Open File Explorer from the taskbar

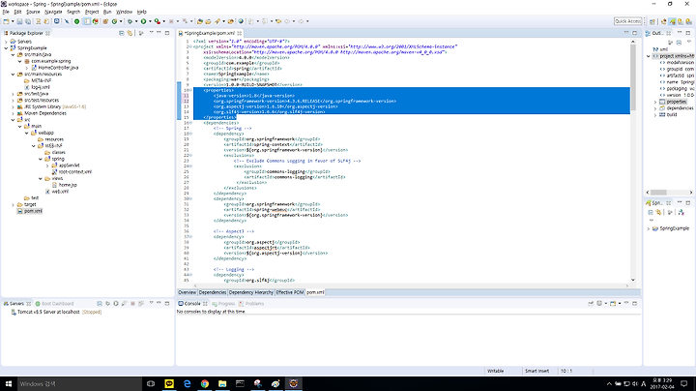(222, 383)
